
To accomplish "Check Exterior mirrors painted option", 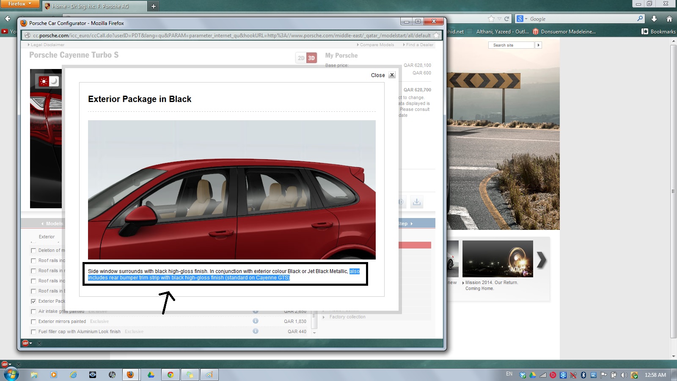I will click(33, 322).
